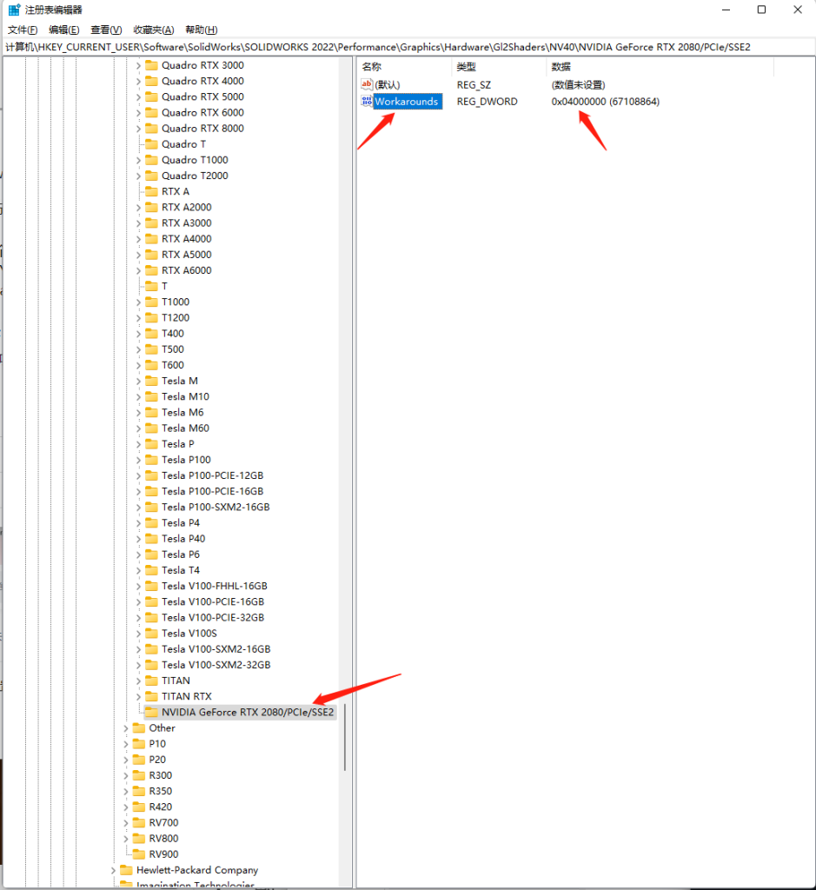
Task: Select the Tesla M folder icon
Action: pyautogui.click(x=151, y=381)
